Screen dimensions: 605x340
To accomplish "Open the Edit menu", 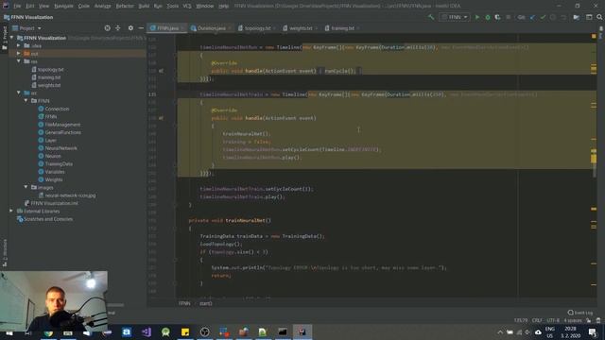I will tap(29, 6).
